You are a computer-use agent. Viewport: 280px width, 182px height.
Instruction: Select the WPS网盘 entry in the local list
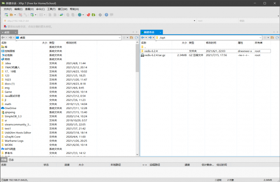10,149
